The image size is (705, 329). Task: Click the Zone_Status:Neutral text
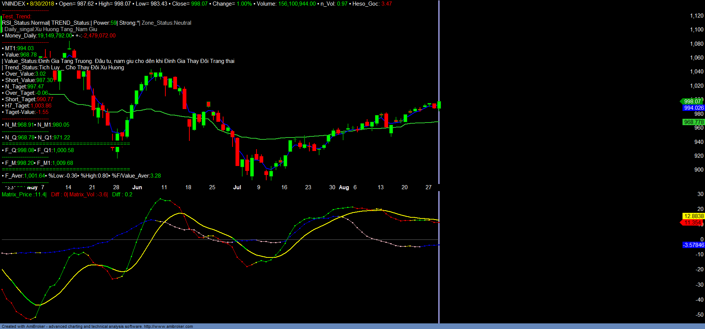(166, 23)
